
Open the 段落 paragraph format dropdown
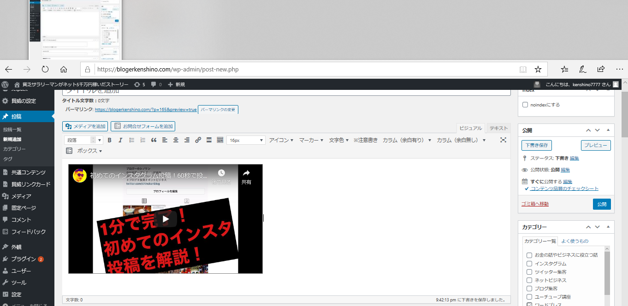coord(84,140)
